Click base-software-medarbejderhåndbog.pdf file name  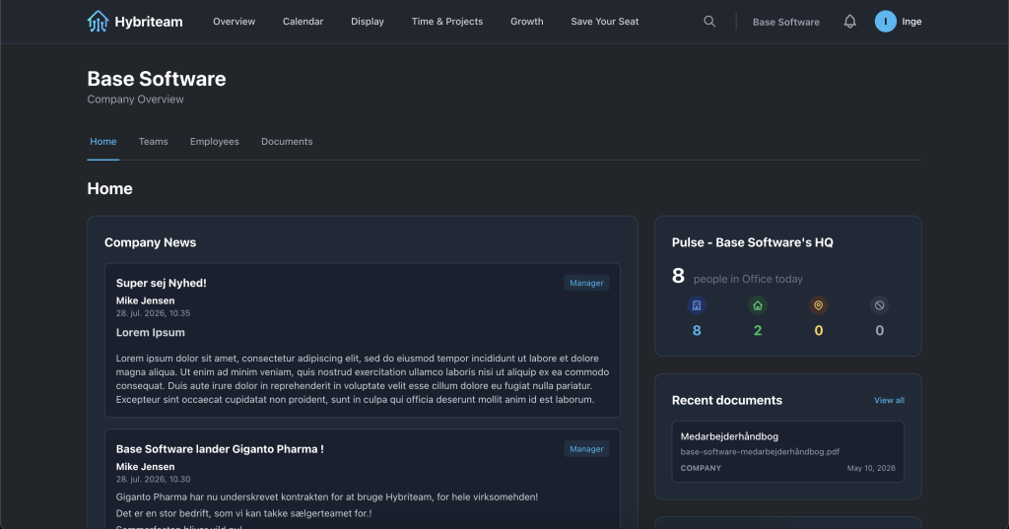click(760, 452)
